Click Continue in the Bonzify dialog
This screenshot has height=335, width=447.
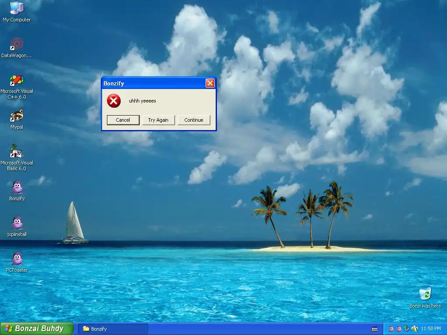tap(194, 120)
